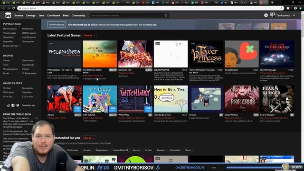This screenshot has width=304, height=171.
Task: Open the Jams menu item
Action: pyautogui.click(x=41, y=16)
